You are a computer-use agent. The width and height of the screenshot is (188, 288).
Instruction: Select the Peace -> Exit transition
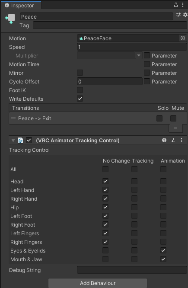pyautogui.click(x=98, y=118)
